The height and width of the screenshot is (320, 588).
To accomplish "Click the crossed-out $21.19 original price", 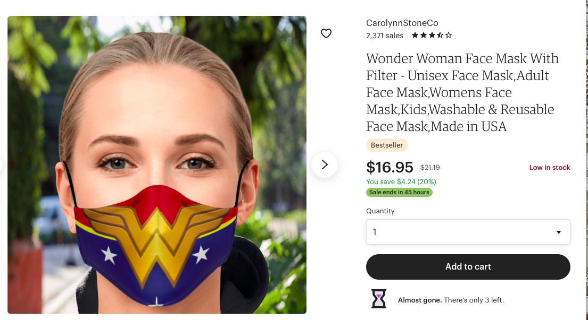I will [430, 167].
